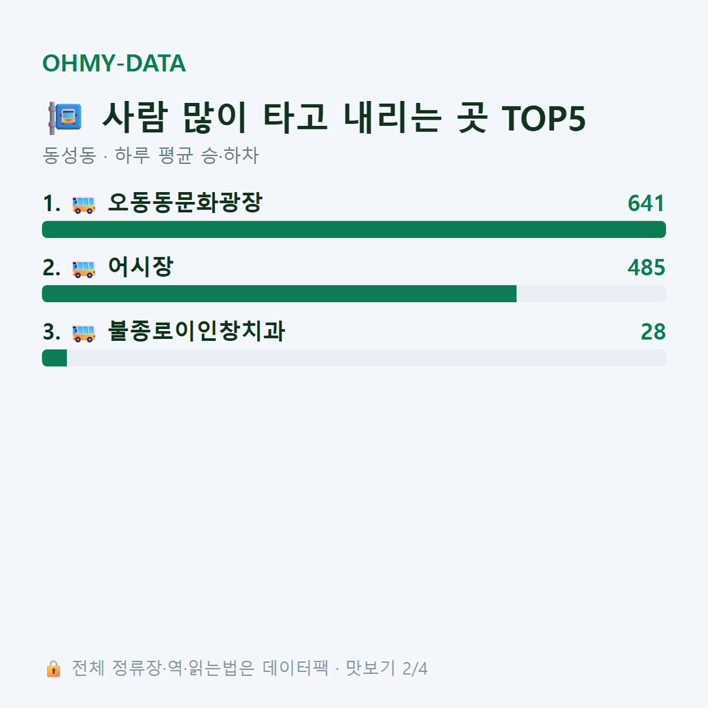Image resolution: width=708 pixels, height=708 pixels.
Task: Click the OHMY-DATA brand label
Action: (x=114, y=63)
